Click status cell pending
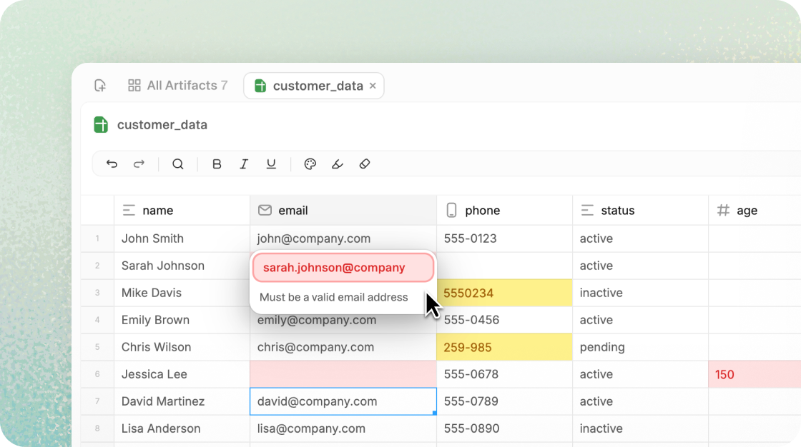The width and height of the screenshot is (801, 447). pyautogui.click(x=641, y=347)
